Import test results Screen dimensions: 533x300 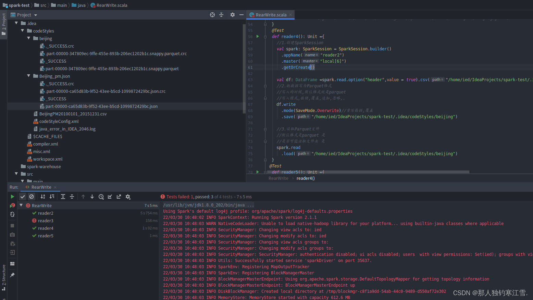(110, 197)
